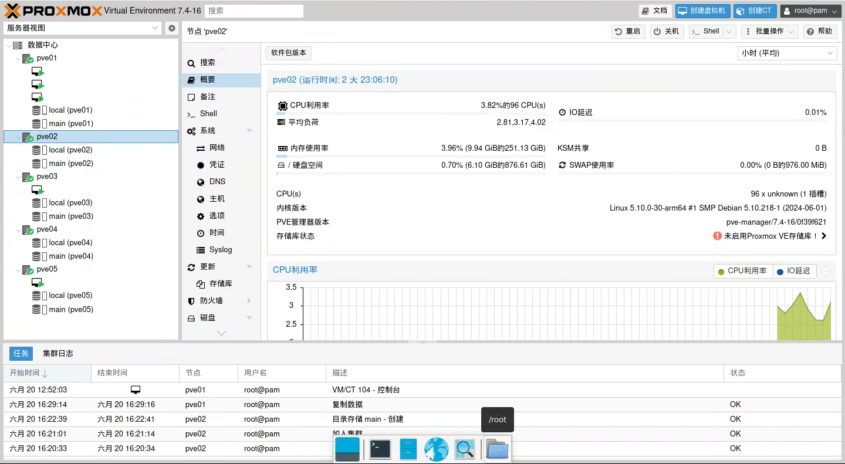Open the Notes menu item
The width and height of the screenshot is (845, 464).
(x=221, y=97)
